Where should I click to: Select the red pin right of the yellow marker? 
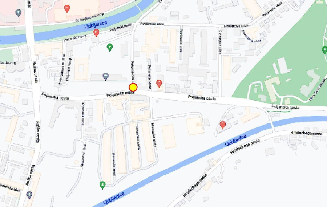point(159,84)
